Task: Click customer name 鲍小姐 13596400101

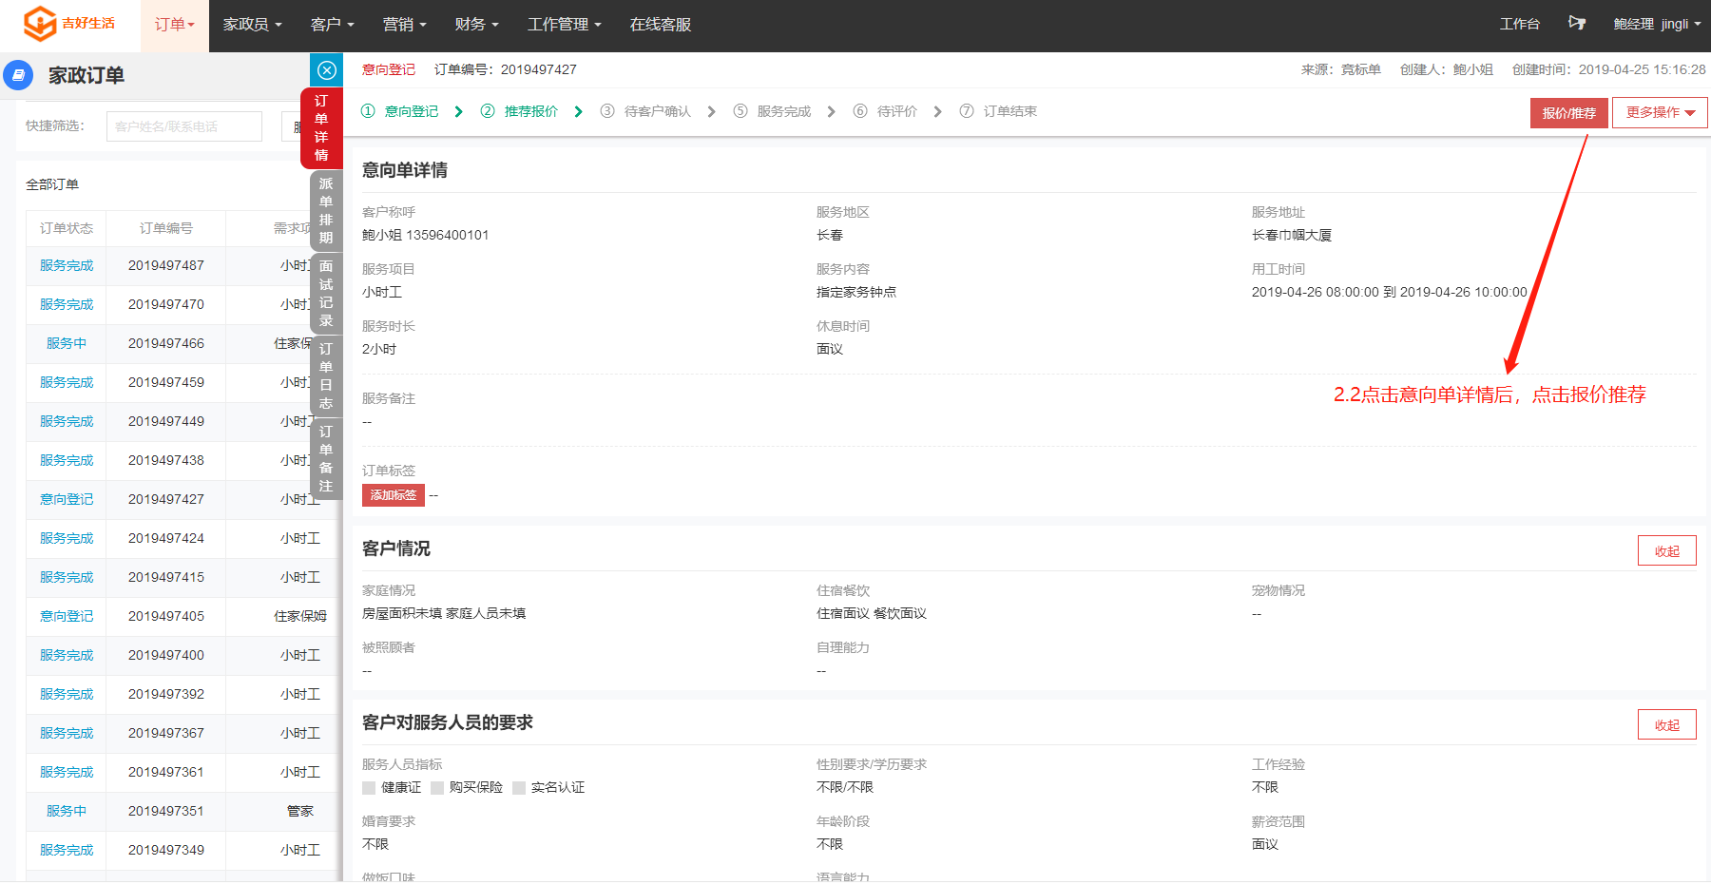Action: coord(425,235)
